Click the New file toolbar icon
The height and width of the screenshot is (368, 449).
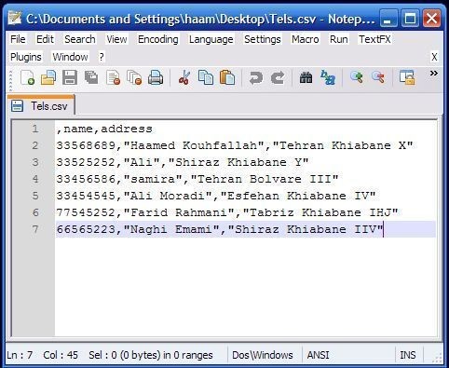coord(27,77)
